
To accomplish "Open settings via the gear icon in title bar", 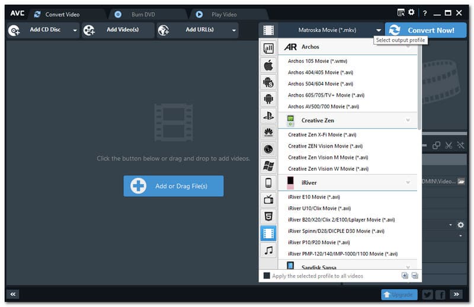I will [411, 12].
